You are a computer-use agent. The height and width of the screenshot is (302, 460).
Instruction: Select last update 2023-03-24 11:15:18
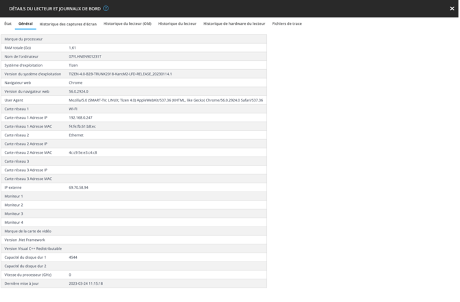coord(86,283)
